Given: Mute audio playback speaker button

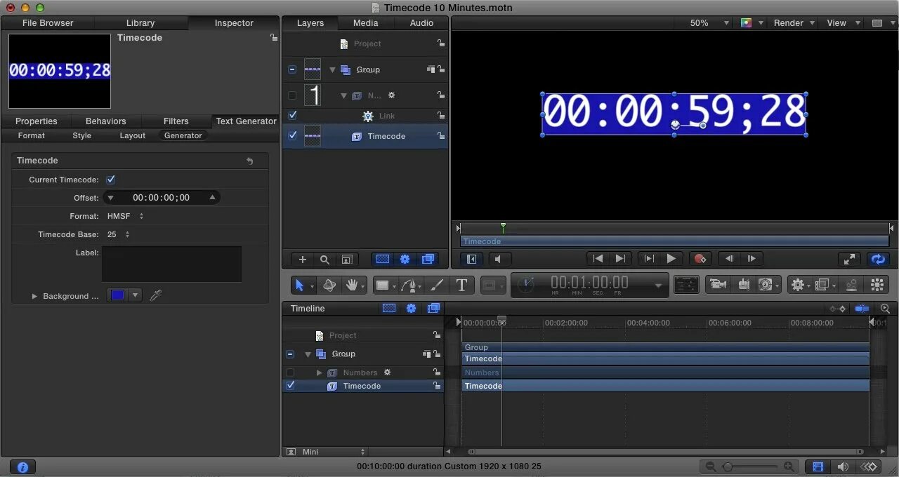Looking at the screenshot, I should coord(499,259).
